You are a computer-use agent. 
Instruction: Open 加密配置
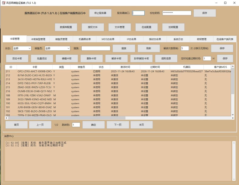click(x=173, y=27)
